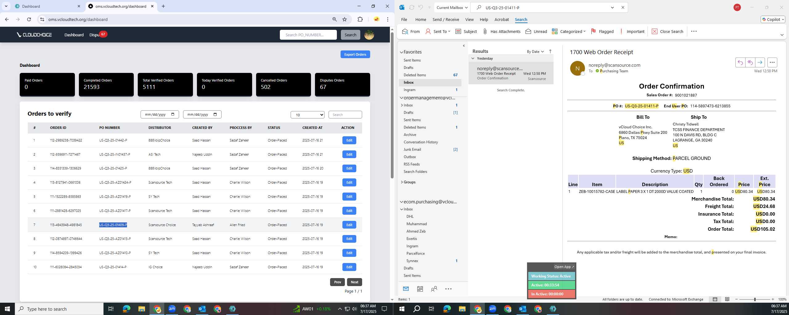Click the Export Orders button
Image resolution: width=789 pixels, height=315 pixels.
coord(355,54)
